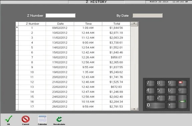Click the table scroll down arrow
192x126 pixels.
tap(134, 109)
